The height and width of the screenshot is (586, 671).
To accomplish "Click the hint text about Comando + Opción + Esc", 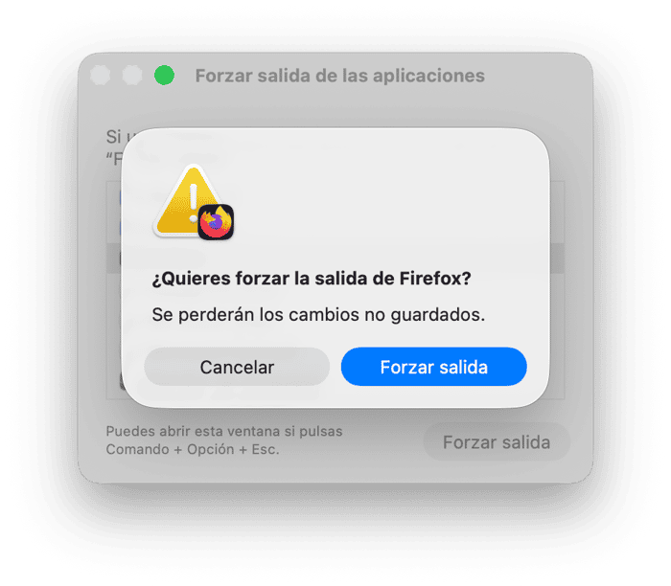I will tap(223, 440).
